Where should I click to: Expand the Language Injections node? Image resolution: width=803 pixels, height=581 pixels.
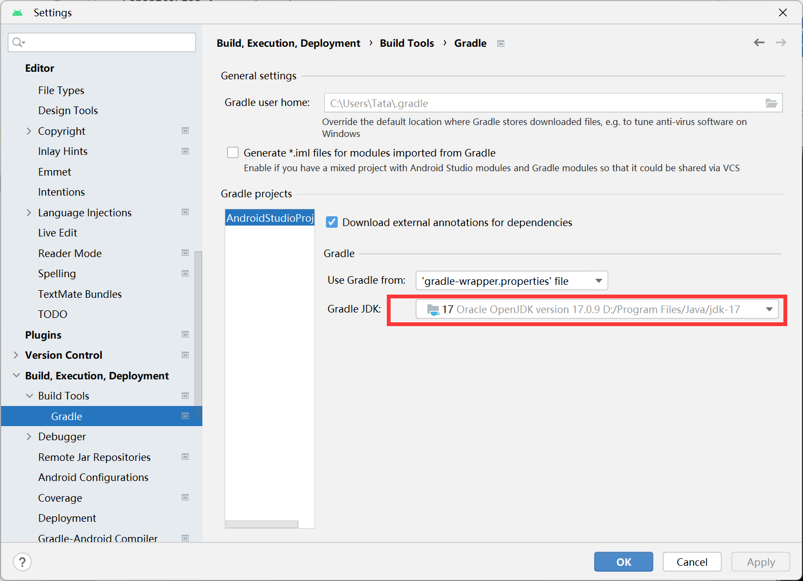29,213
